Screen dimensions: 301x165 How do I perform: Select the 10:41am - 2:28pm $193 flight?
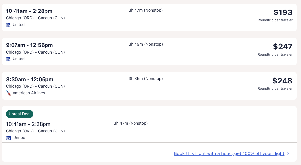click(29, 11)
